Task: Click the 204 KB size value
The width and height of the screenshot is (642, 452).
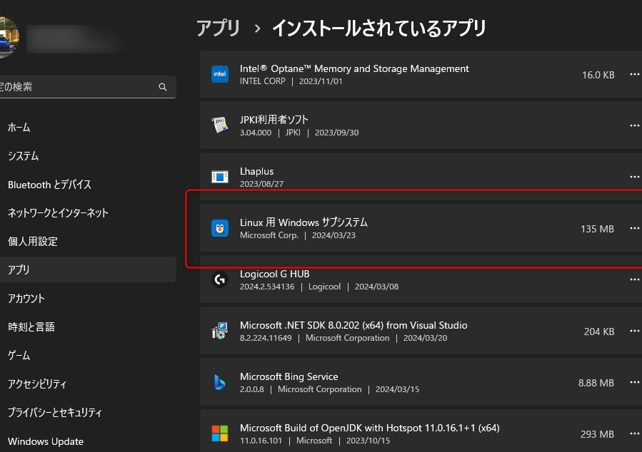Action: click(x=599, y=332)
